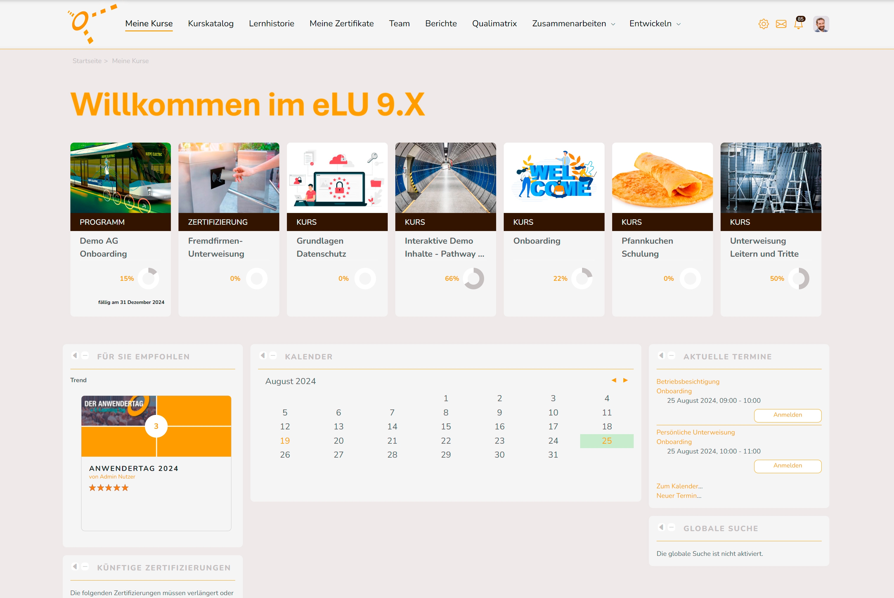Expand the Entwickeln dropdown menu
The image size is (894, 598).
coord(654,24)
